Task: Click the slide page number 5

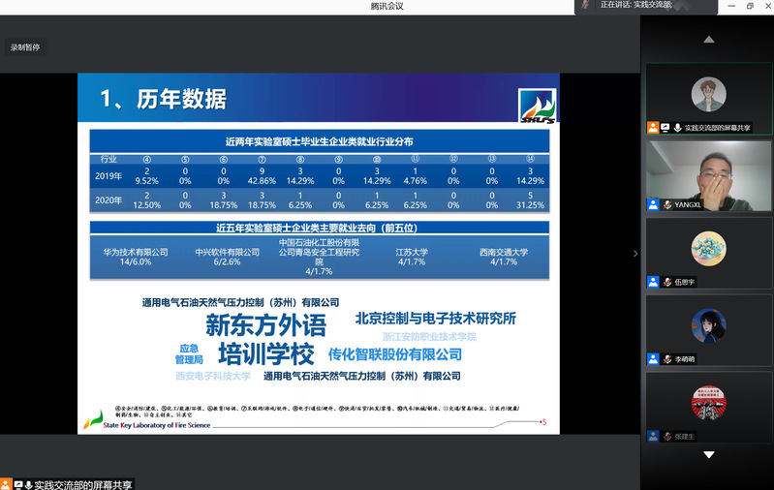Action: point(544,422)
